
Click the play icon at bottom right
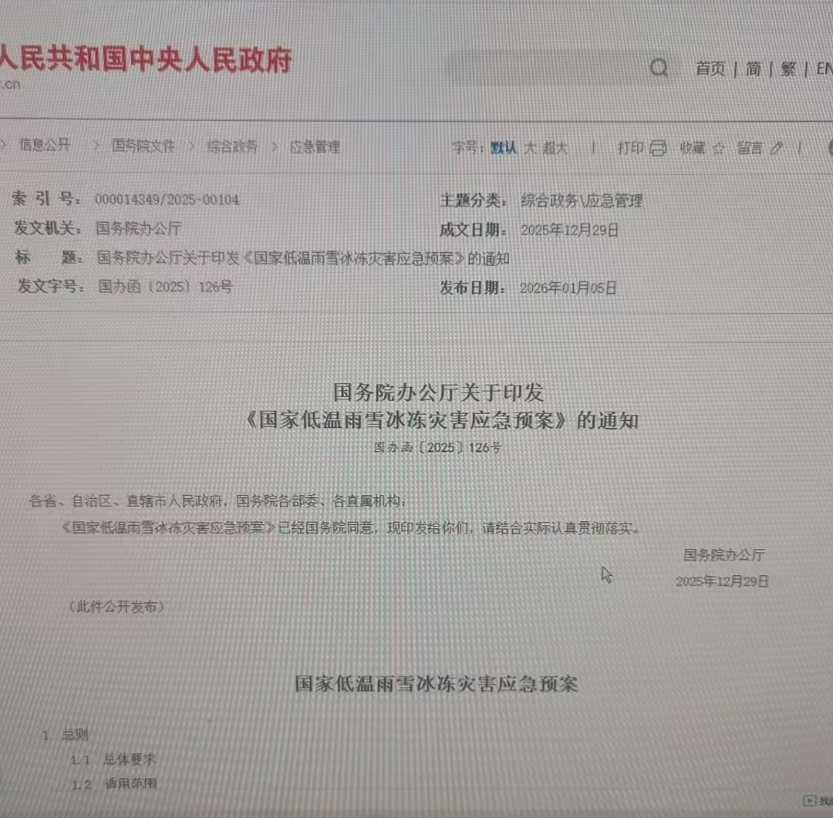(809, 800)
